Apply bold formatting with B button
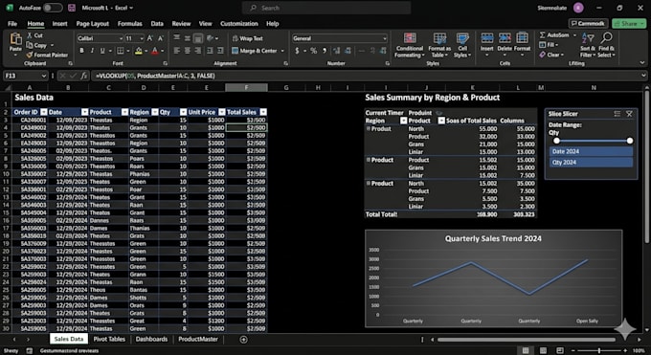 (x=81, y=51)
